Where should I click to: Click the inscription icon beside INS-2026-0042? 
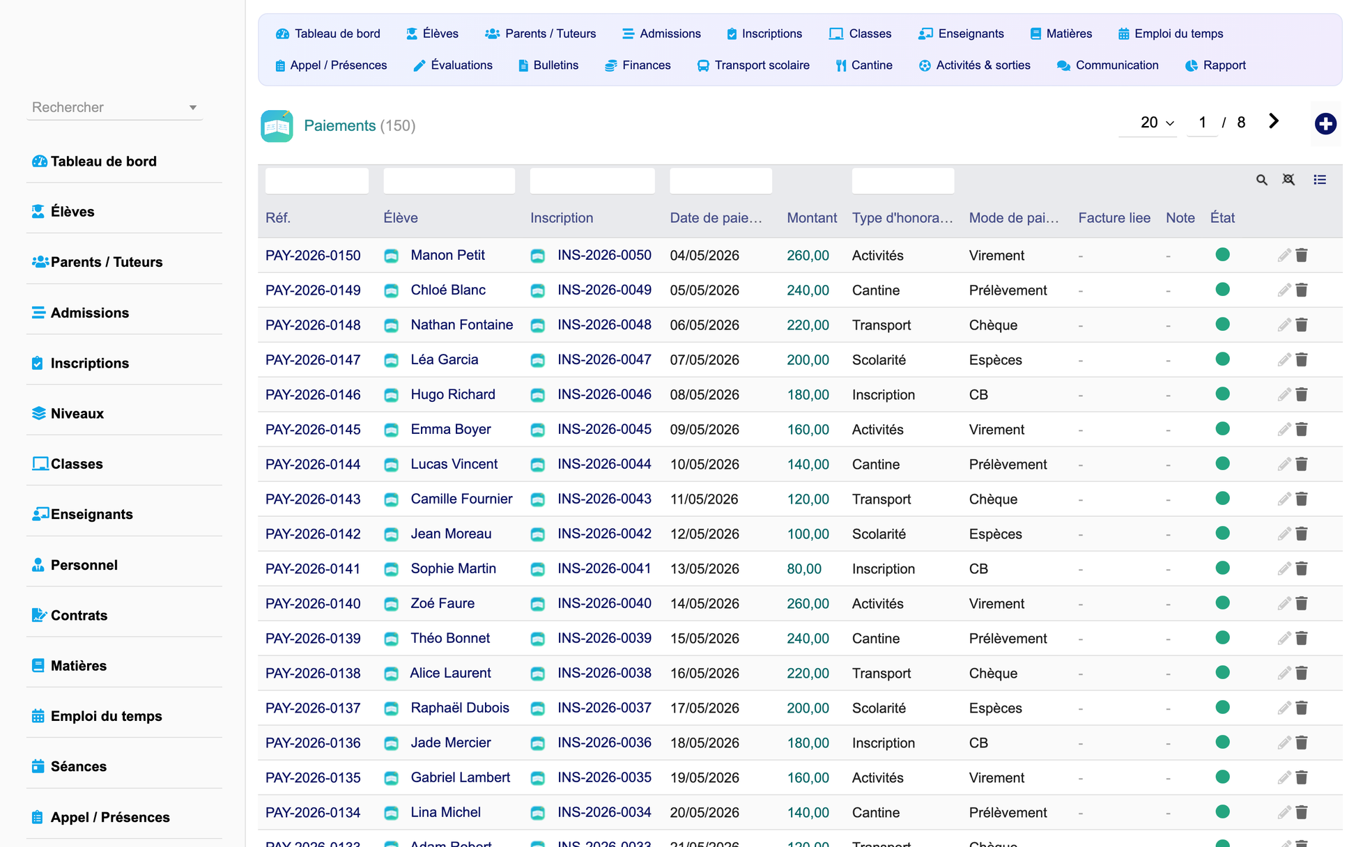538,534
